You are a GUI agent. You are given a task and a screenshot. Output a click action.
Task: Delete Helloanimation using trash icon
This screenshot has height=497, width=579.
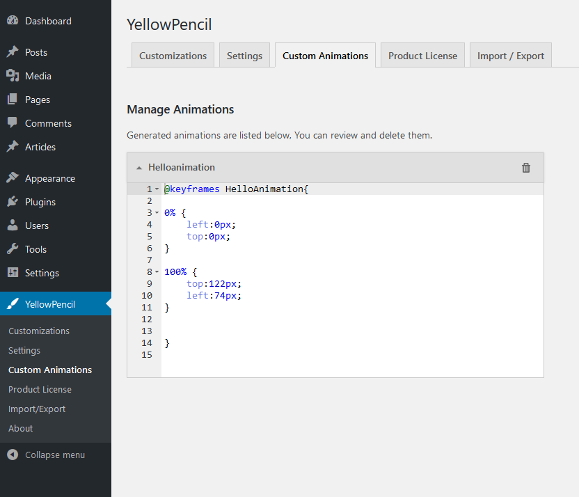[526, 168]
